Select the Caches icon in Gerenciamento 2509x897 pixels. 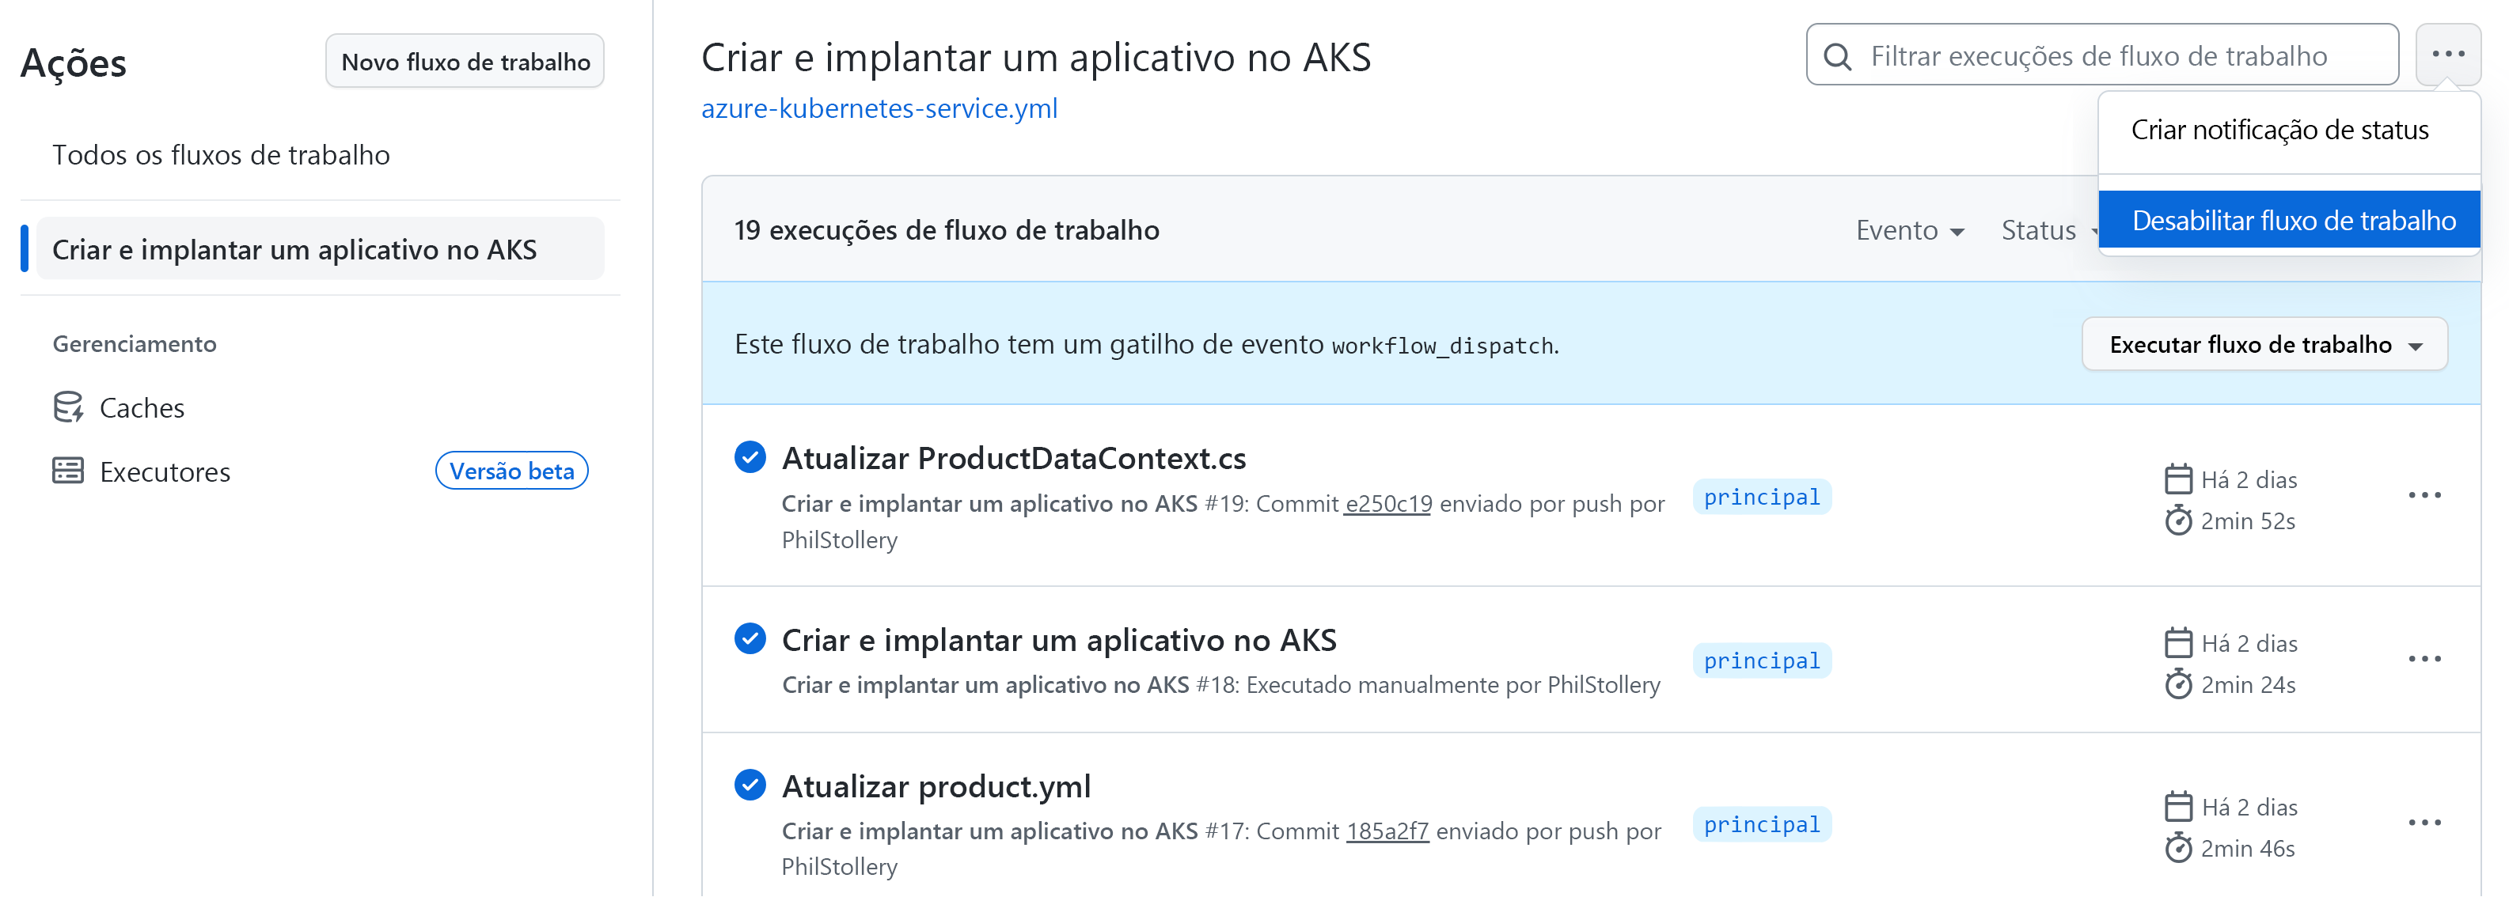68,407
